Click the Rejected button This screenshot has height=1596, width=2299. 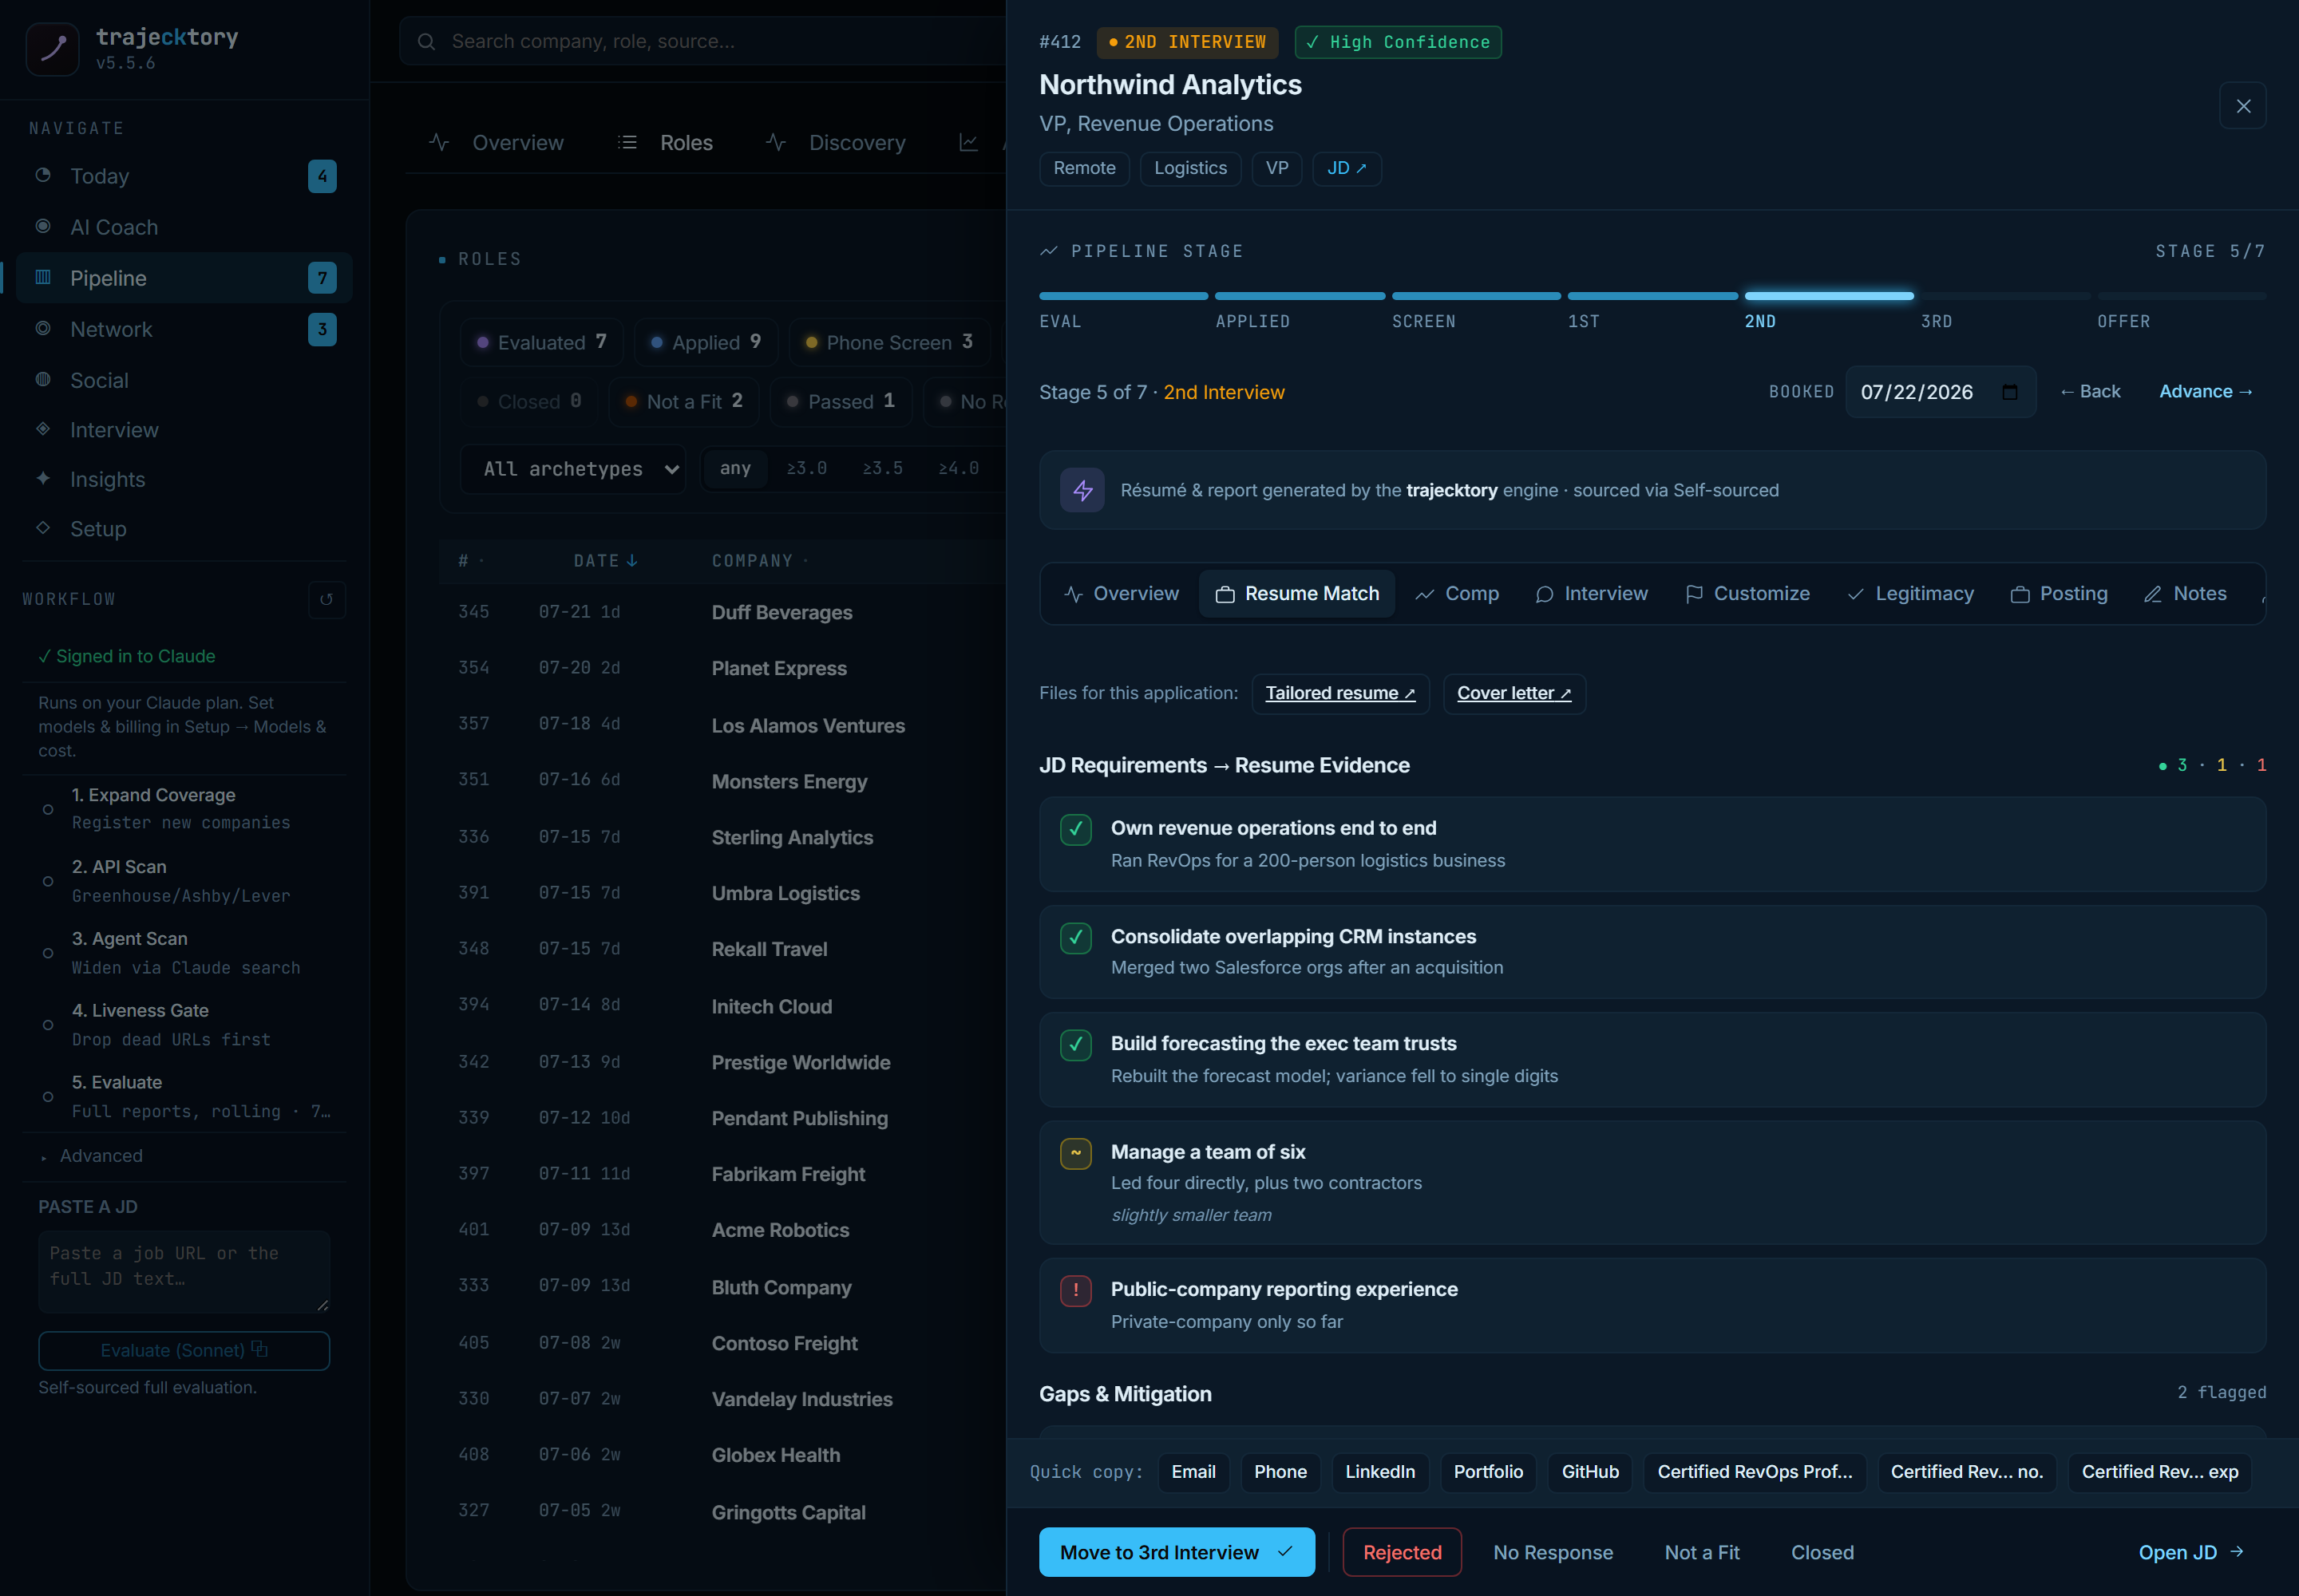[x=1402, y=1552]
